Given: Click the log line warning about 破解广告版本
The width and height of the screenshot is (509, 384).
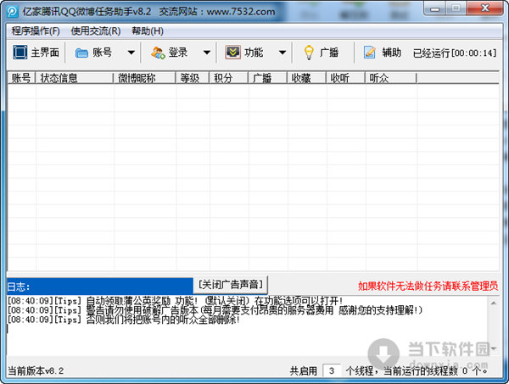Looking at the screenshot, I should [x=215, y=310].
